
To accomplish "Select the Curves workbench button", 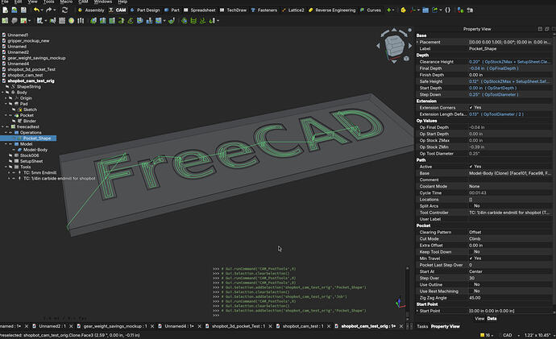I will click(x=370, y=10).
